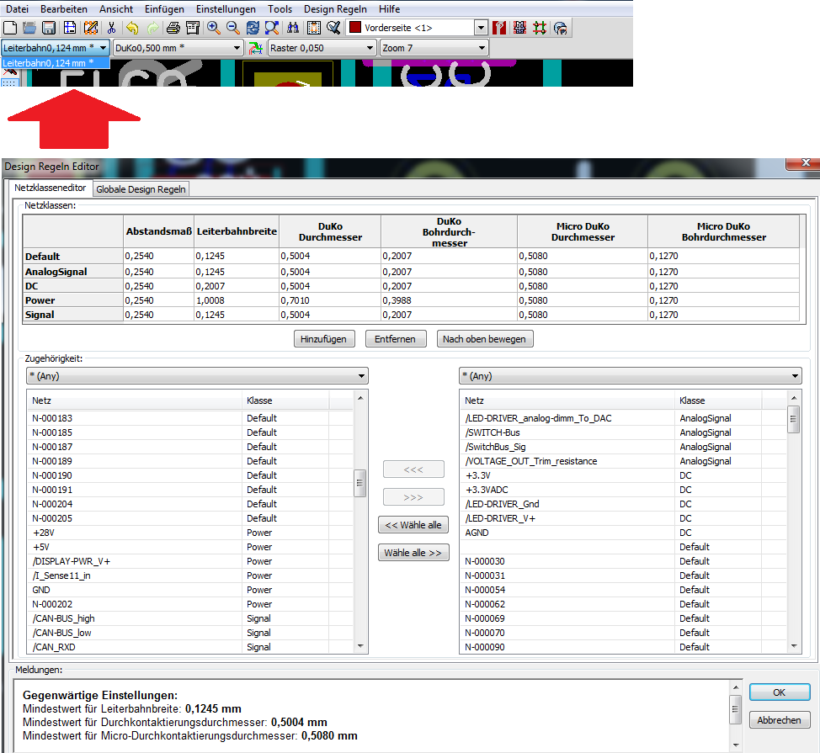Open the DuKo 0,500 mm dropdown
Image resolution: width=820 pixels, height=753 pixels.
pos(178,48)
